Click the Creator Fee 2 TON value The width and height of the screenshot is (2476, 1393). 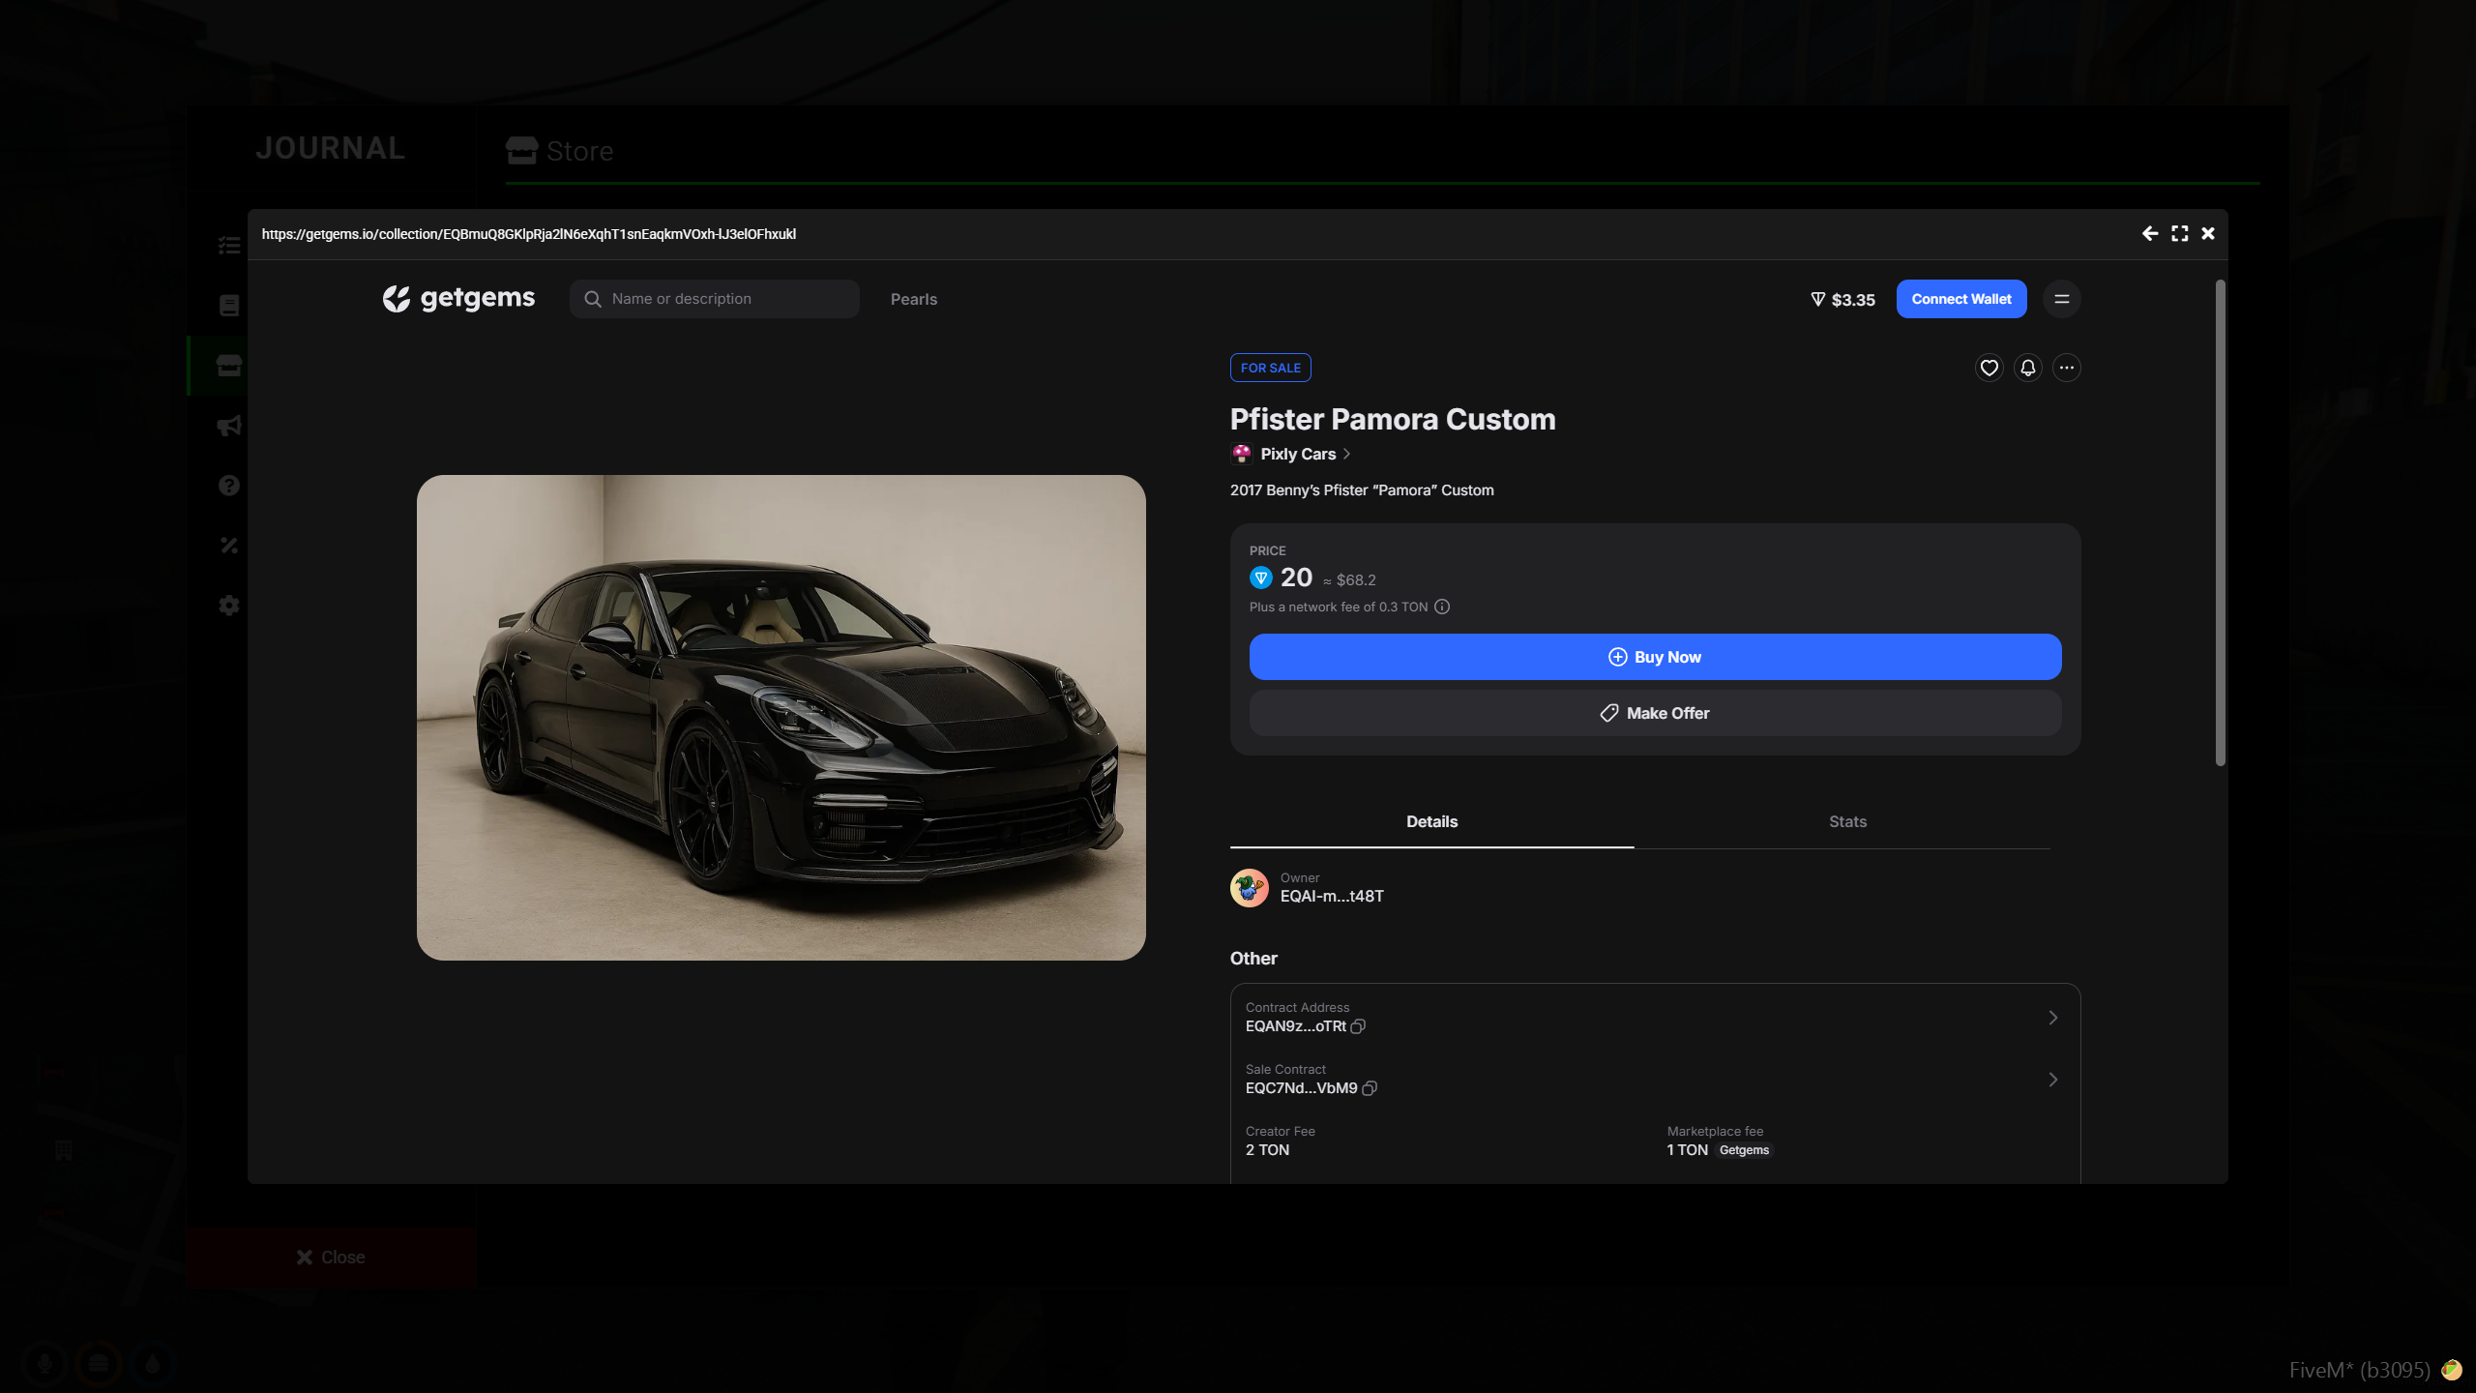(x=1267, y=1150)
